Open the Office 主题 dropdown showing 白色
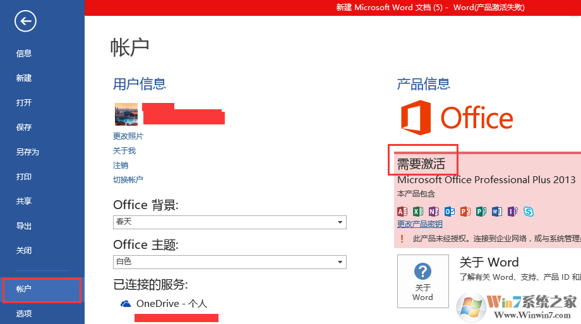 click(x=230, y=261)
